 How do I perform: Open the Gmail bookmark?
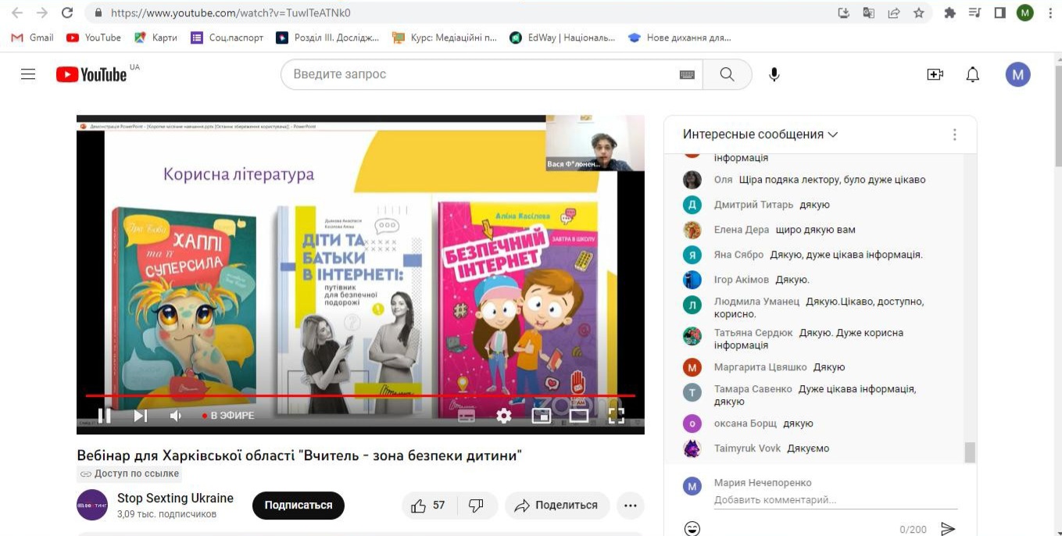point(32,38)
